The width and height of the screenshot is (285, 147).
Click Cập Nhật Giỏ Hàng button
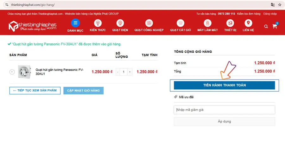83,91
